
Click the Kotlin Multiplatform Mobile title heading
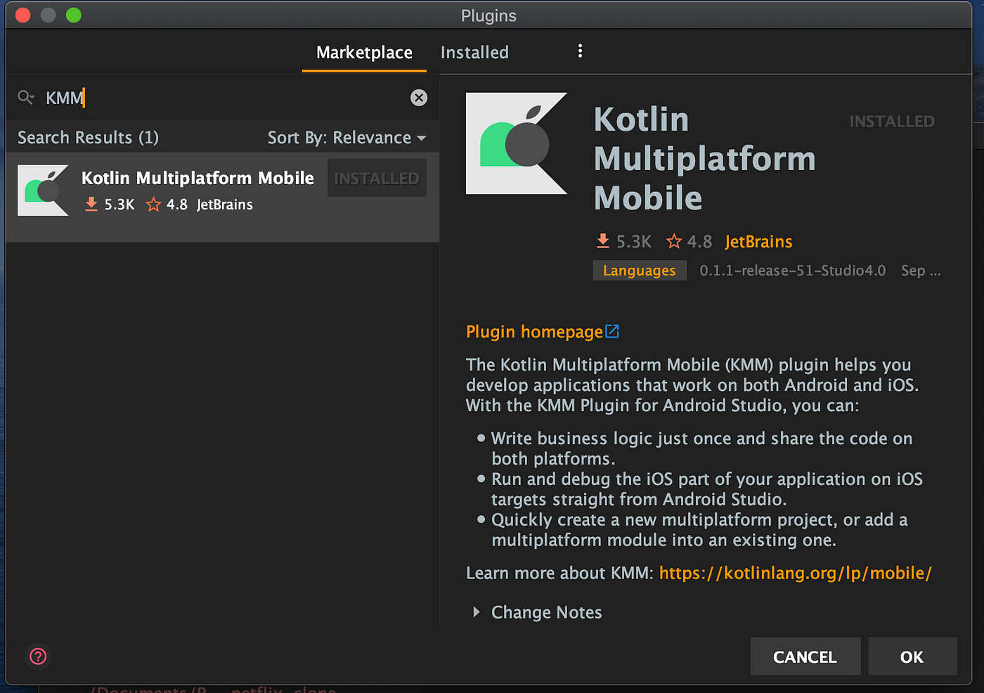(x=705, y=159)
